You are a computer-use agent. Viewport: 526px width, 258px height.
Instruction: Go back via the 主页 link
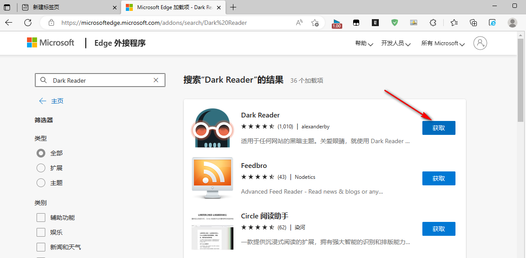click(51, 101)
